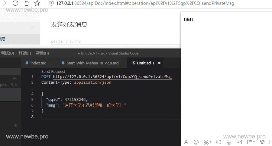Screen dimensions: 272x146
Task: Click the shield icon in the address bar
Action: coord(51,3)
